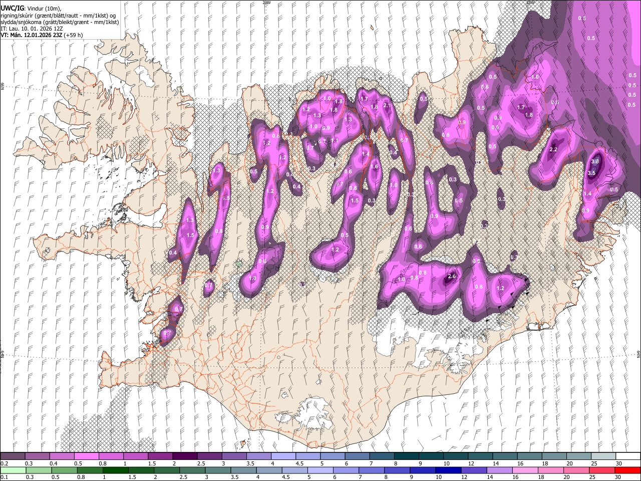The image size is (641, 481).
Task: Click the 'IT: Lau. 10. 01. 2026 12Z' line
Action: (32, 29)
